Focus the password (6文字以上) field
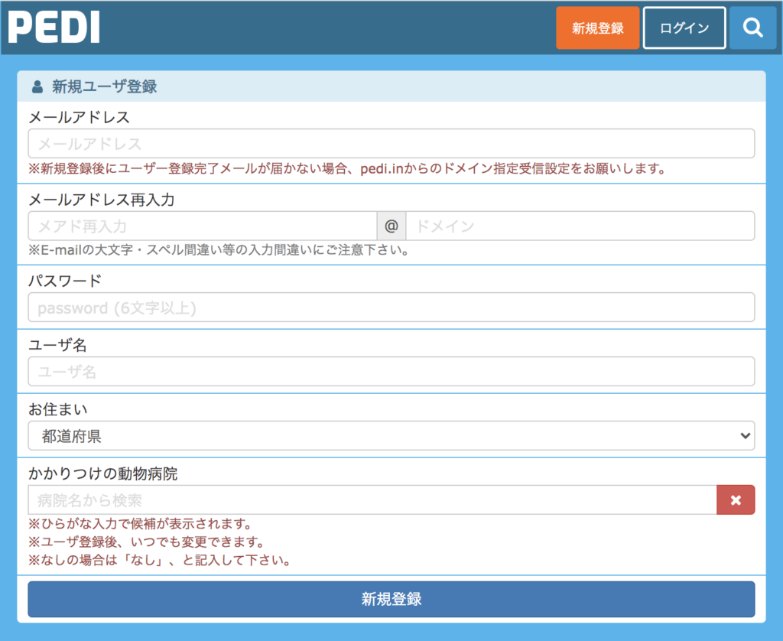Viewport: 783px width, 641px height. (391, 307)
